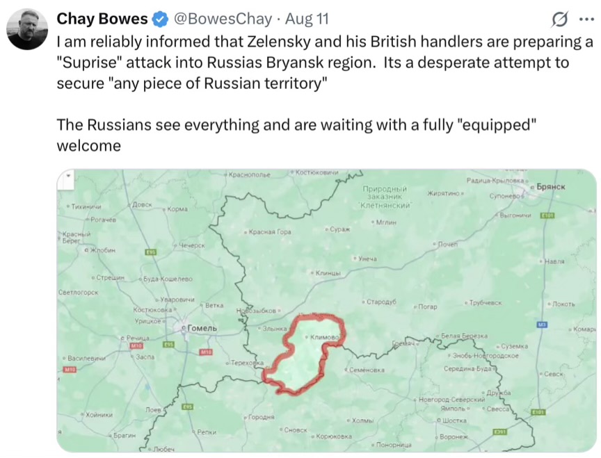Click the blue verified badge icon
Image resolution: width=601 pixels, height=458 pixels.
pos(161,19)
